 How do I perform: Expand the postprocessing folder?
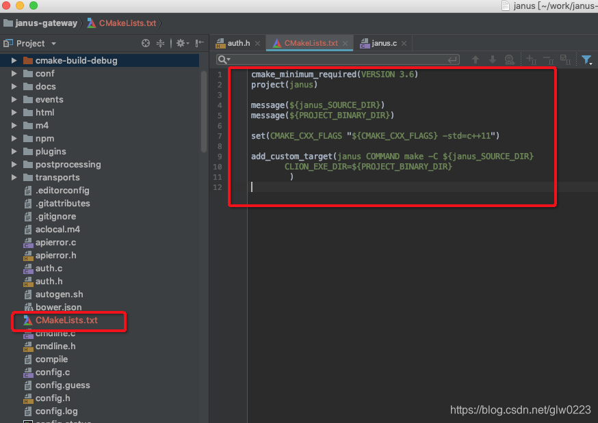(14, 165)
